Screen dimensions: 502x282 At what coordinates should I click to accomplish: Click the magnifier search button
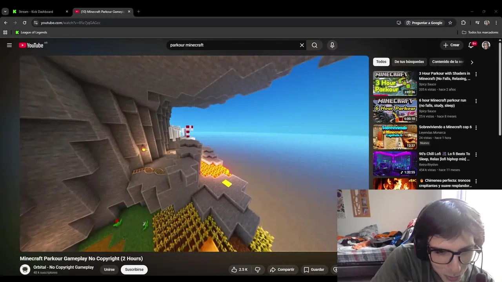click(x=315, y=45)
